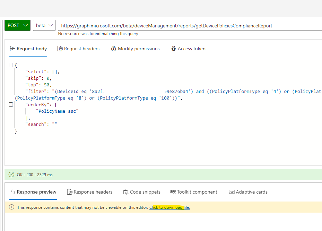Collapse the root JSON object fold marker

[11, 65]
